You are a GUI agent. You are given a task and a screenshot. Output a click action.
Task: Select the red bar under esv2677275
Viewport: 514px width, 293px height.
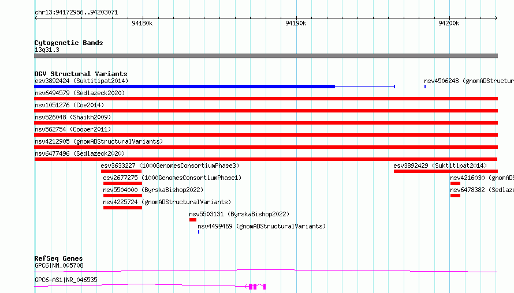[x=122, y=183]
